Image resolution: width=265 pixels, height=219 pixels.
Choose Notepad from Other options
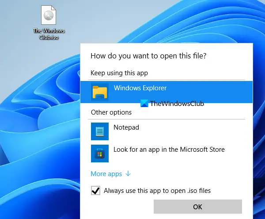[x=126, y=127]
